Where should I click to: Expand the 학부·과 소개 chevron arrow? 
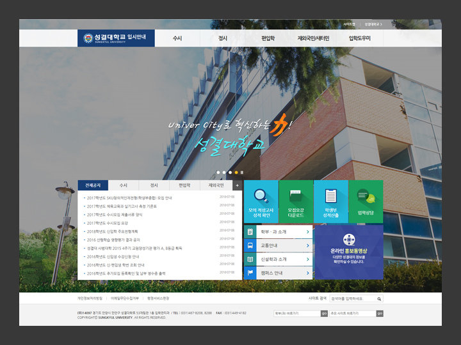[308, 232]
